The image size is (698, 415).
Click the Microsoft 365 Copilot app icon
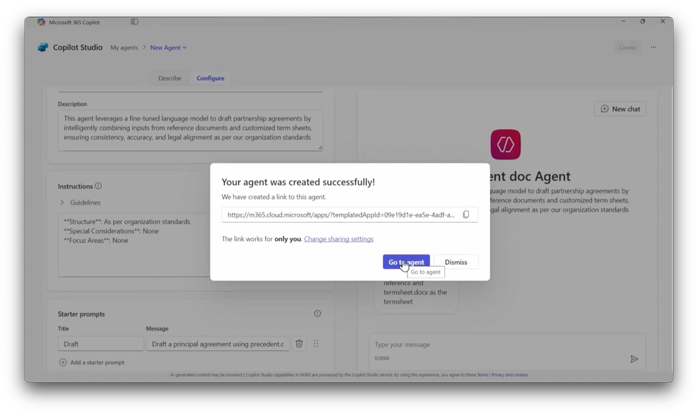[41, 22]
